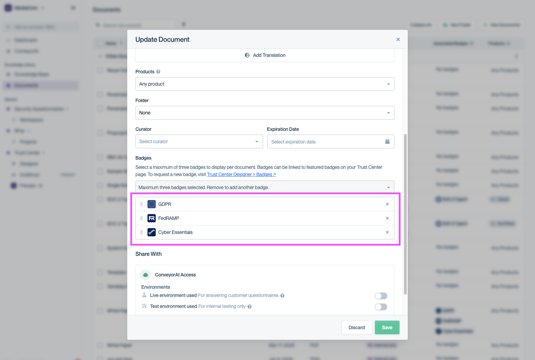The height and width of the screenshot is (360, 535).
Task: Click the Save button
Action: tap(387, 327)
